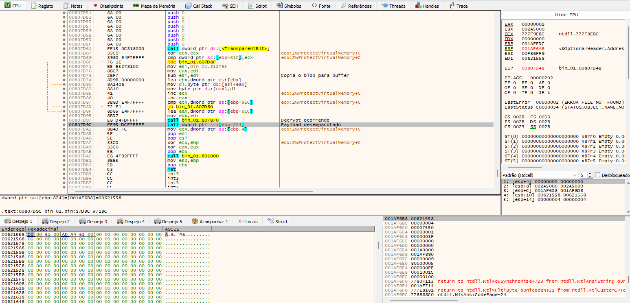Toggle breakpoint bullet at address 00807DAC

pyautogui.click(x=64, y=156)
